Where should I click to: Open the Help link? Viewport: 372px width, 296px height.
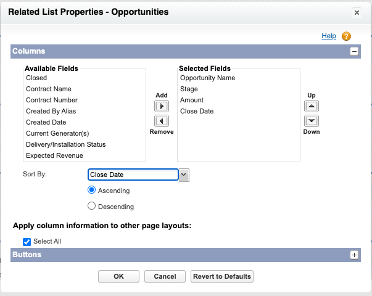[329, 36]
